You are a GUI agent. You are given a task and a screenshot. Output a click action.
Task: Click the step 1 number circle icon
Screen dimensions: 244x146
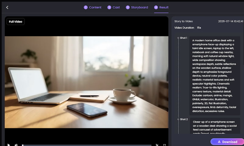point(86,7)
